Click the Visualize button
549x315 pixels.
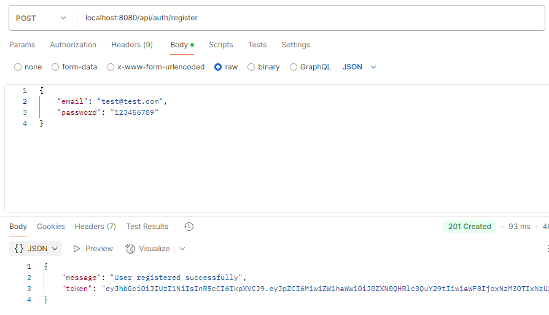coord(148,249)
